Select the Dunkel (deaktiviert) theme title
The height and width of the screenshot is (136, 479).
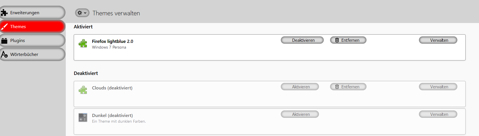click(x=112, y=116)
